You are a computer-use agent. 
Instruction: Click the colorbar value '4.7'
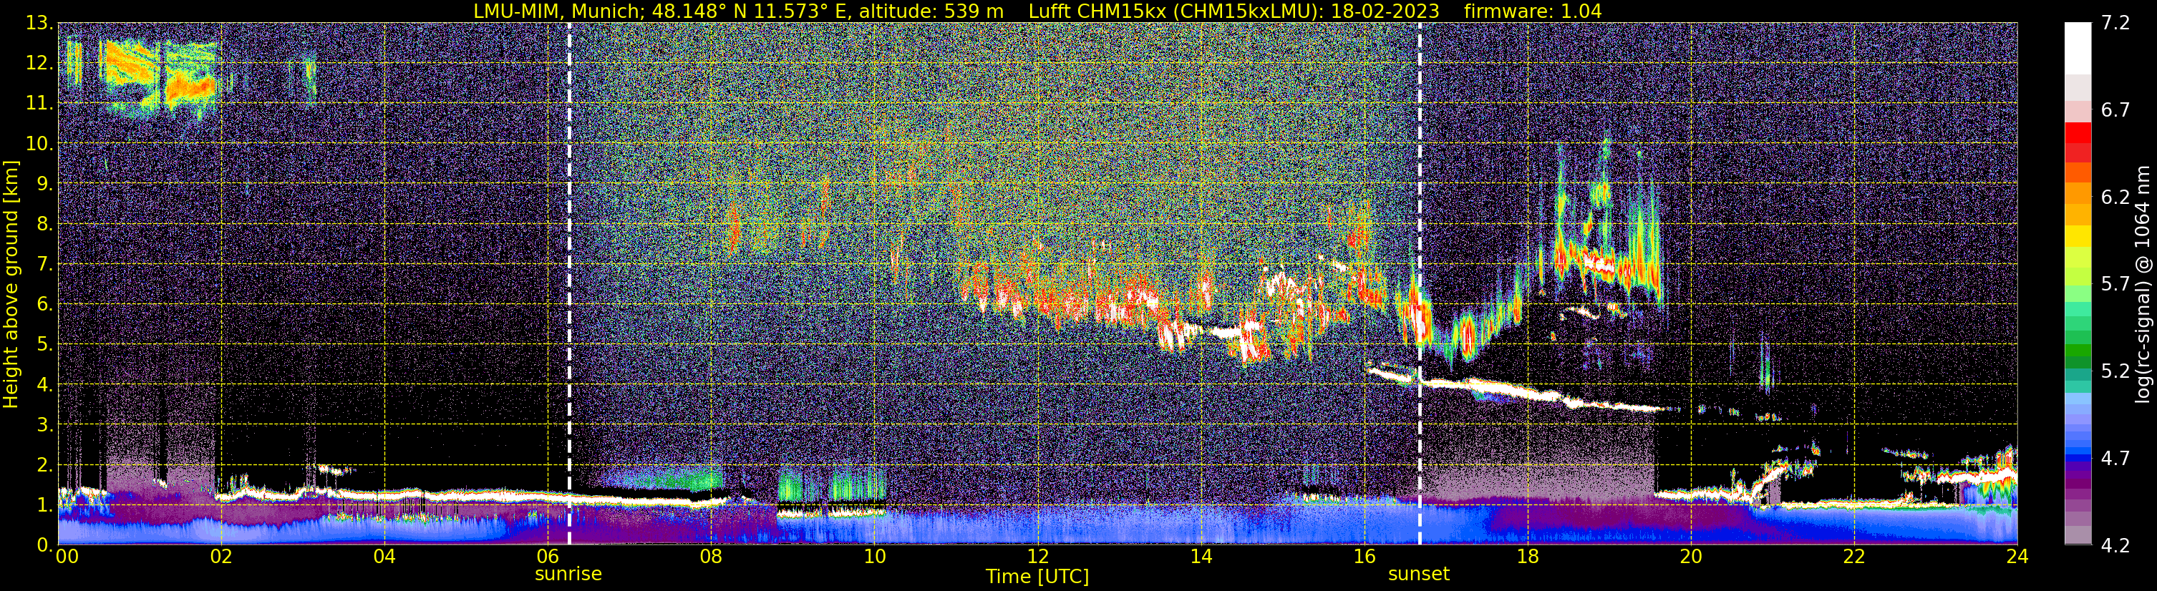tap(2115, 459)
